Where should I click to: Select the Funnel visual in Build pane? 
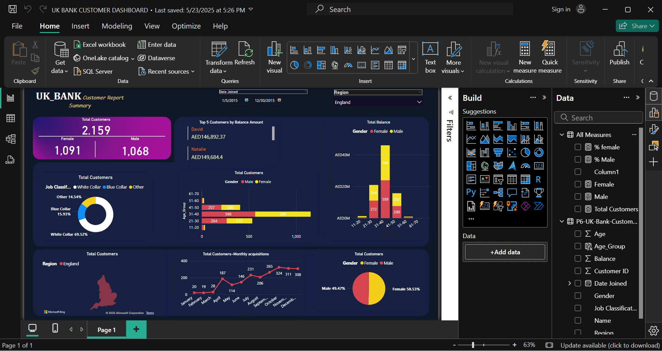click(498, 152)
